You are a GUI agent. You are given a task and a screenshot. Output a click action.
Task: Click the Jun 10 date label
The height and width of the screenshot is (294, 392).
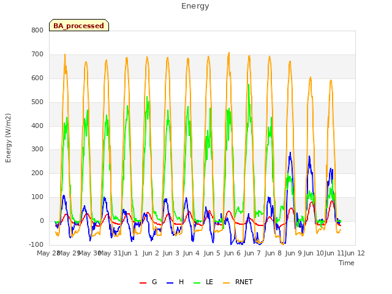(x=314, y=253)
